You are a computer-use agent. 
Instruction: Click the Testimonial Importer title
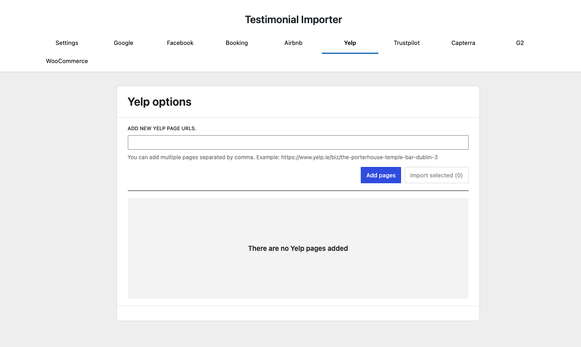[293, 20]
